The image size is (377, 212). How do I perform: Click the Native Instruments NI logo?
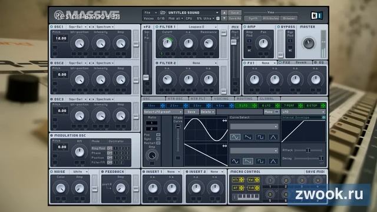(x=317, y=16)
